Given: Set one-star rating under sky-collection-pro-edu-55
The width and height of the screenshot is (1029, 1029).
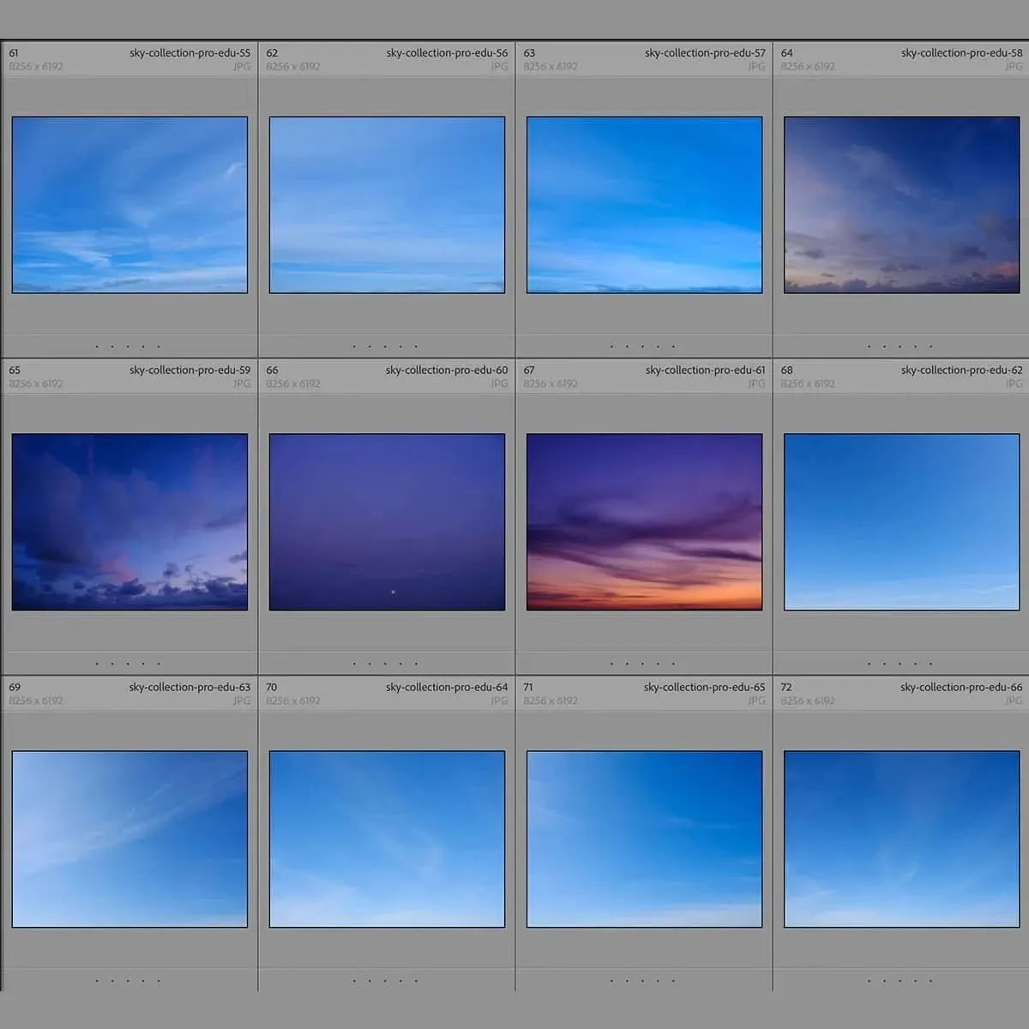Looking at the screenshot, I should pyautogui.click(x=97, y=346).
